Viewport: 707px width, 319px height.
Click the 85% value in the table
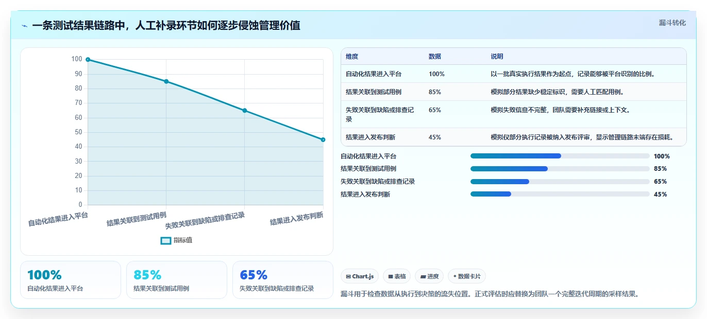point(435,92)
